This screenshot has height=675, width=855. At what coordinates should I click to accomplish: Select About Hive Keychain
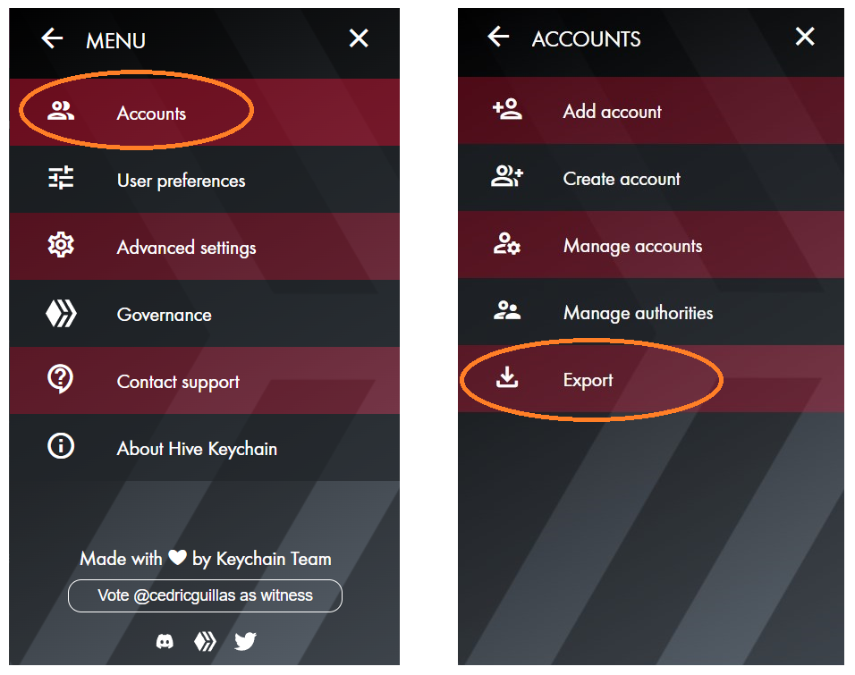(x=205, y=447)
